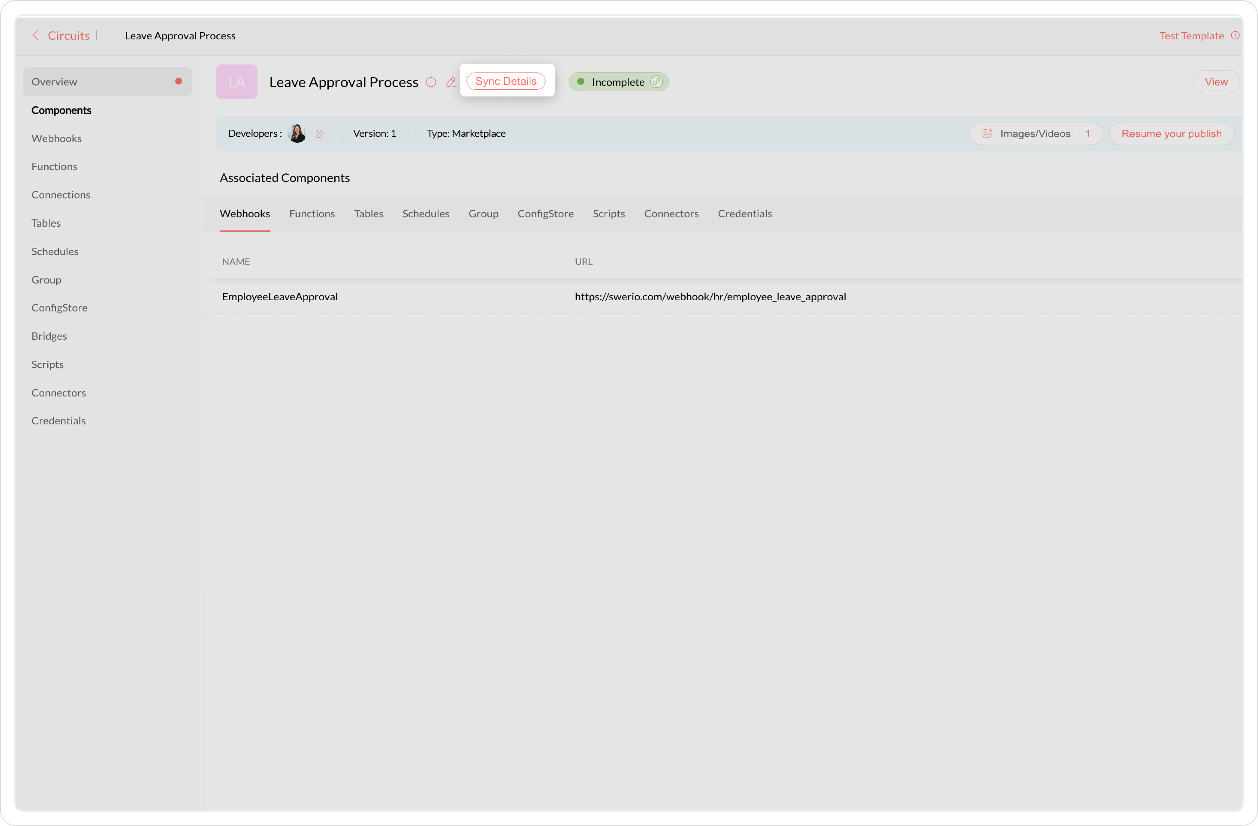Click Resume your publish button
The height and width of the screenshot is (826, 1258).
[1171, 133]
